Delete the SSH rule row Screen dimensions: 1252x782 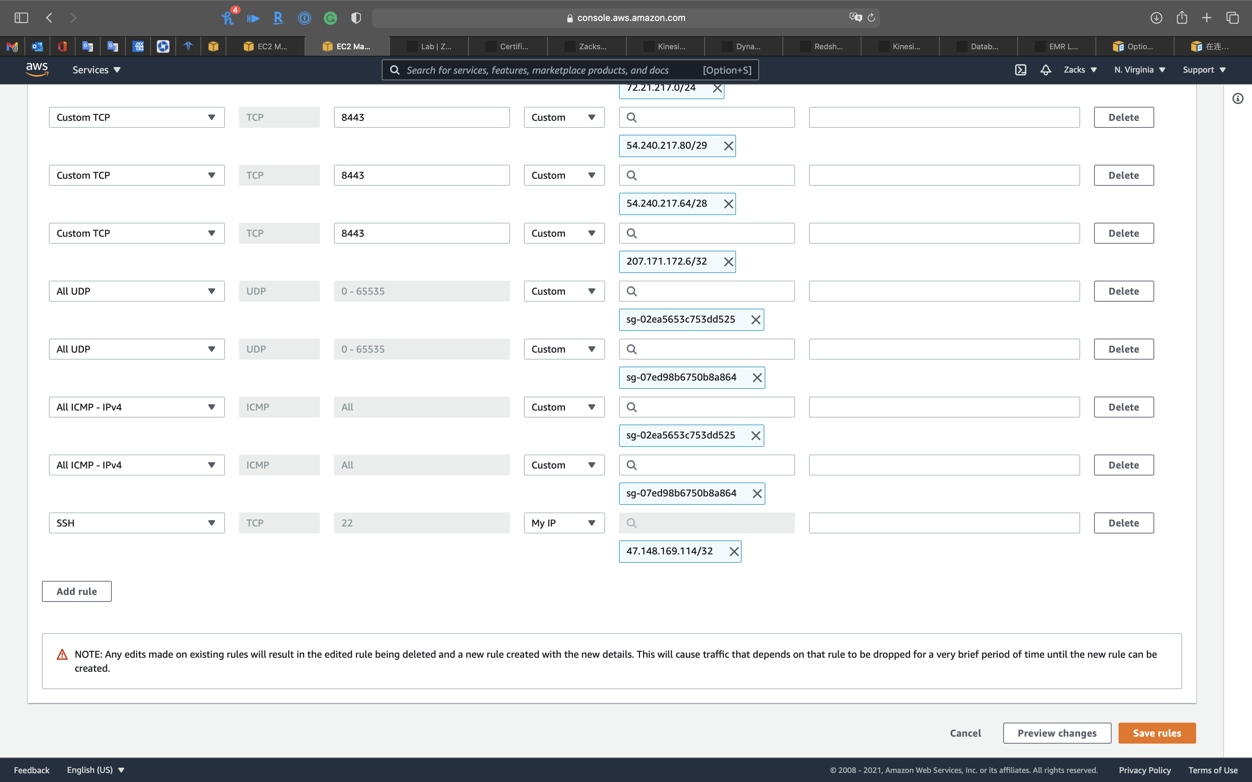pyautogui.click(x=1123, y=523)
